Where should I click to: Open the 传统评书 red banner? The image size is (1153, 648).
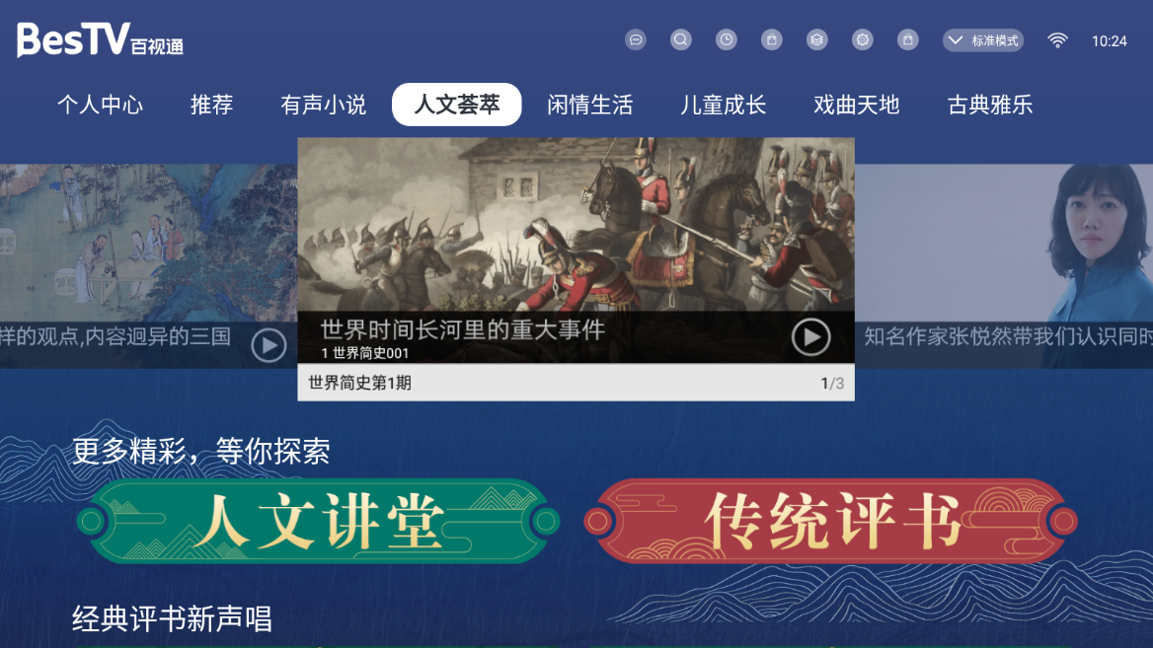click(831, 522)
